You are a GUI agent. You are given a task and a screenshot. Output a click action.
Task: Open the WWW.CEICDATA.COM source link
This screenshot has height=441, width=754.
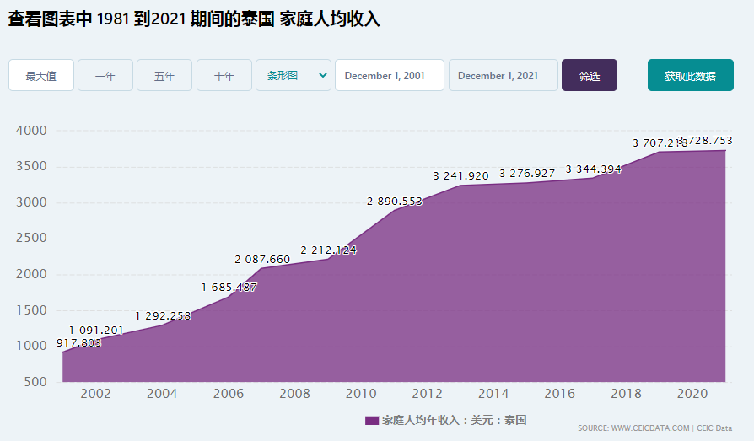click(x=650, y=428)
